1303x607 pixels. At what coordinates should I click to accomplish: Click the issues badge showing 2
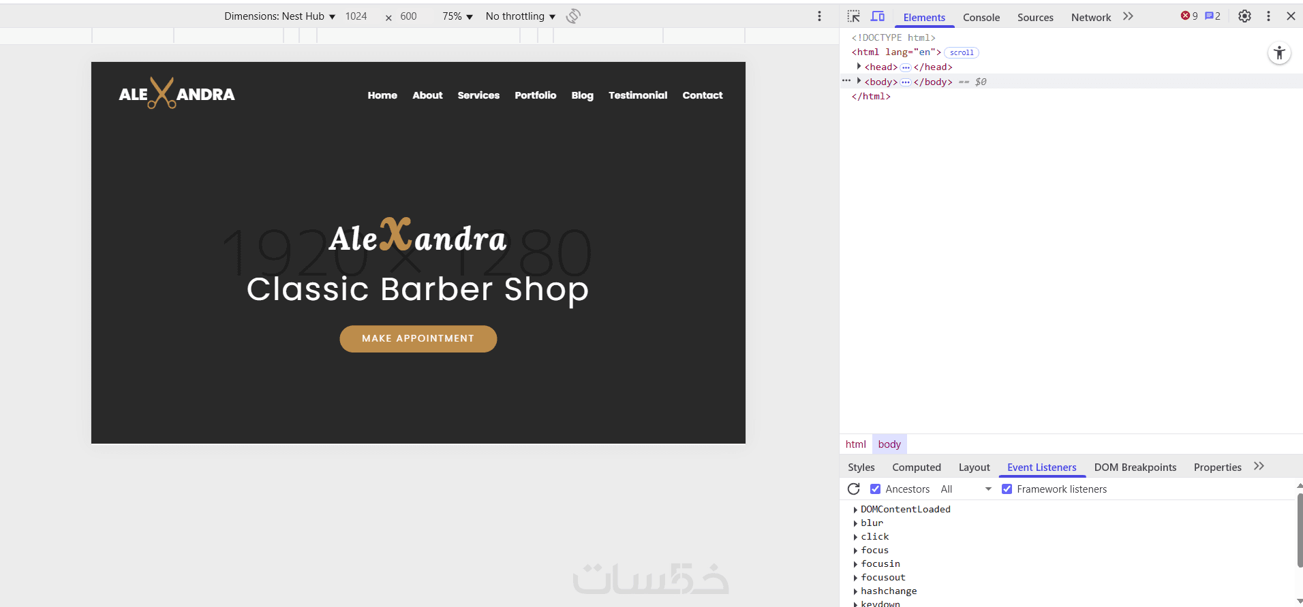1212,16
